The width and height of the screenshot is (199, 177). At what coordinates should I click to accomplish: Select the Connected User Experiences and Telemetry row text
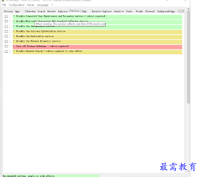[x=61, y=16]
